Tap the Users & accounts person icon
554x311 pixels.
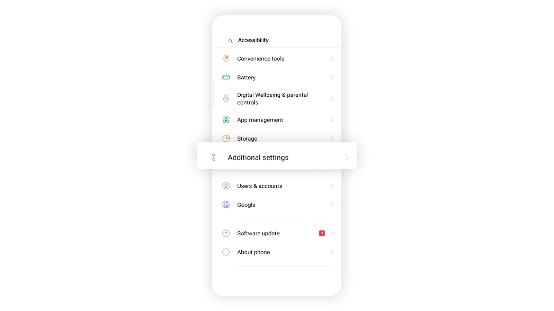point(226,186)
